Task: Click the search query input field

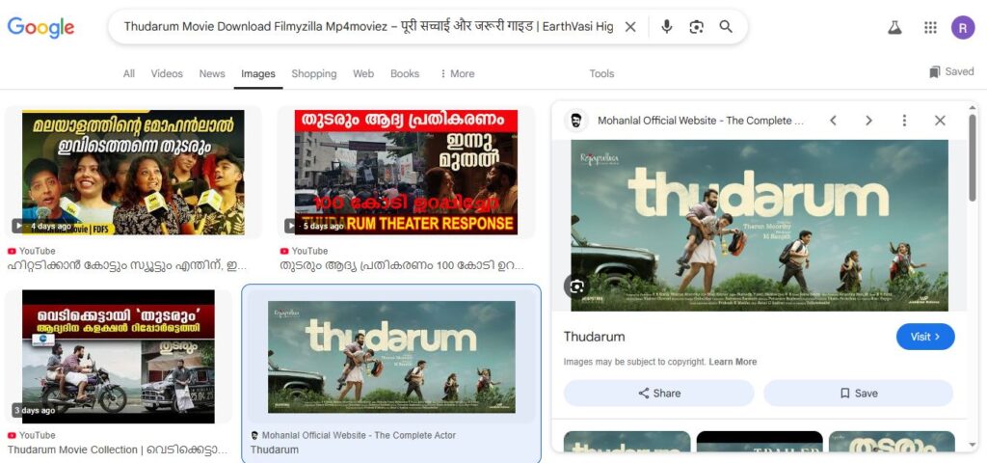Action: tap(368, 26)
